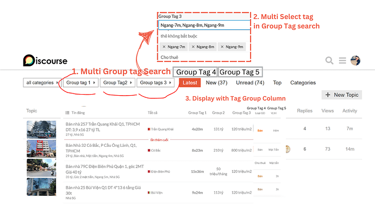Open the search magnifier icon

click(329, 60)
